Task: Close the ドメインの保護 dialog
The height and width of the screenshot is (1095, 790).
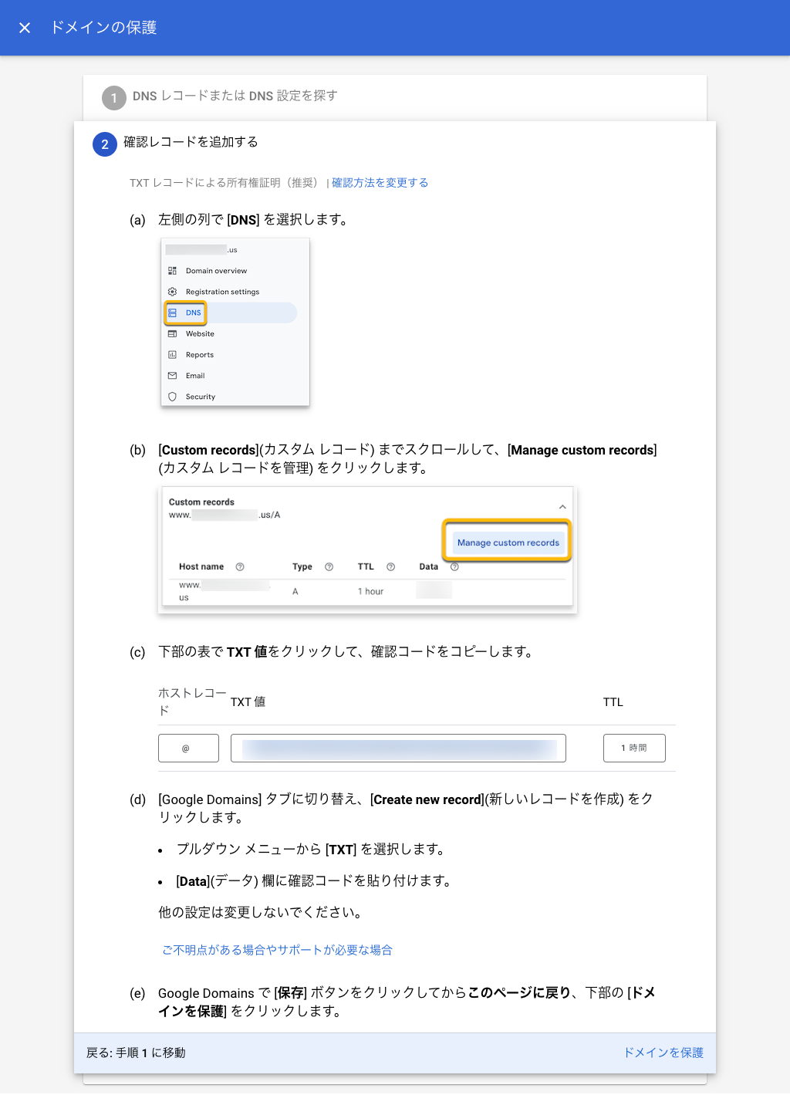Action: pyautogui.click(x=25, y=28)
